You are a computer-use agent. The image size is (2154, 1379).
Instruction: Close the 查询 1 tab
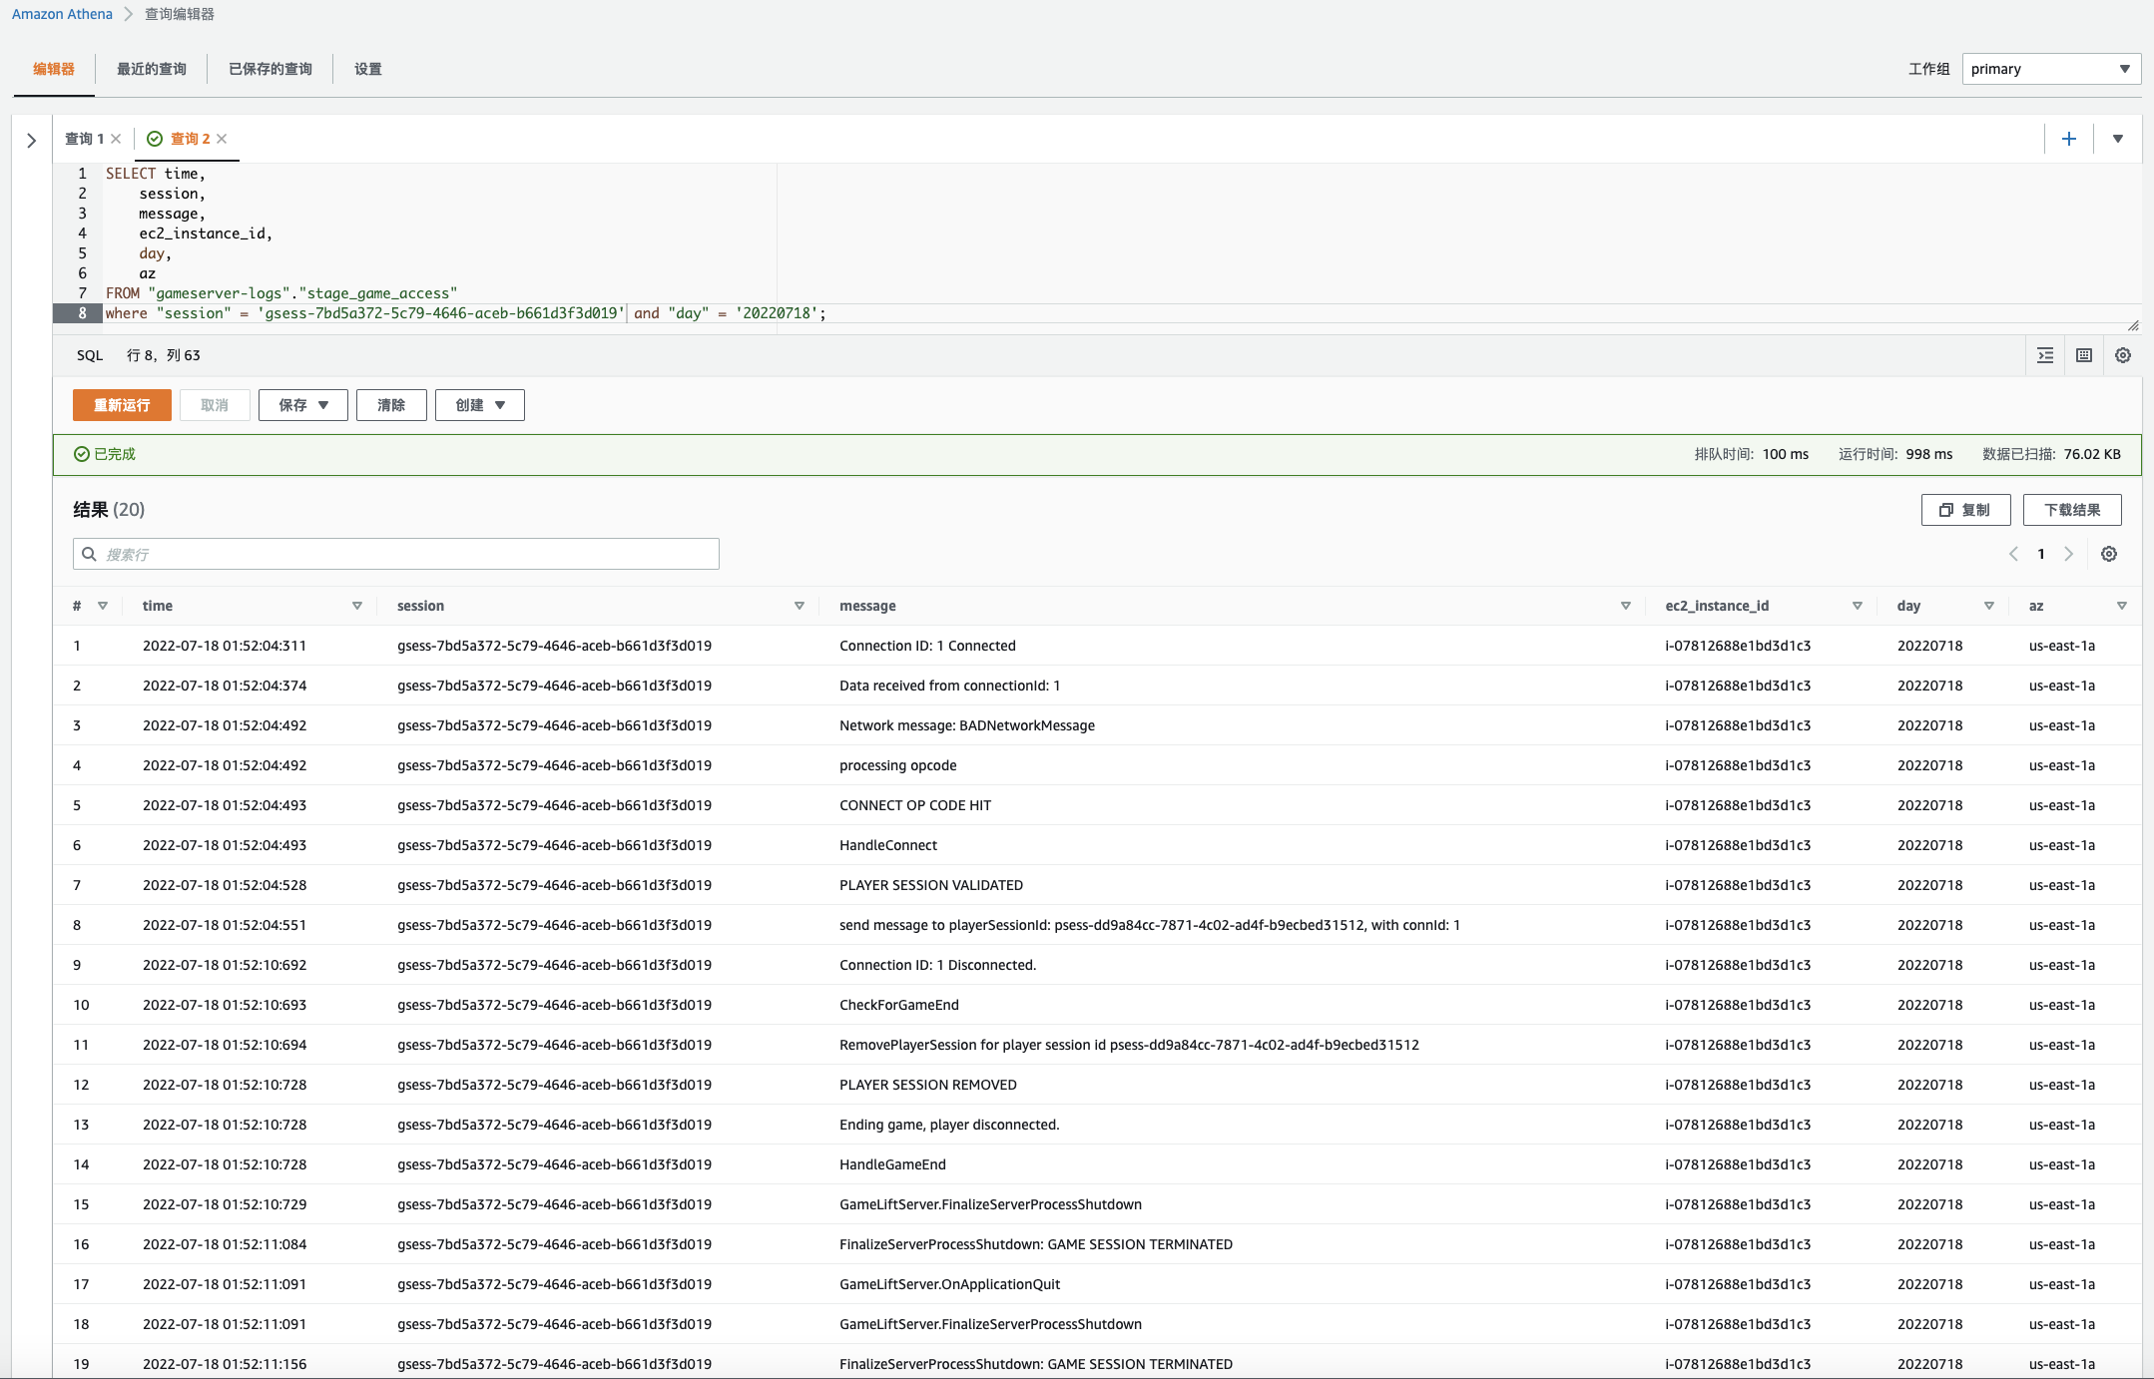[116, 139]
